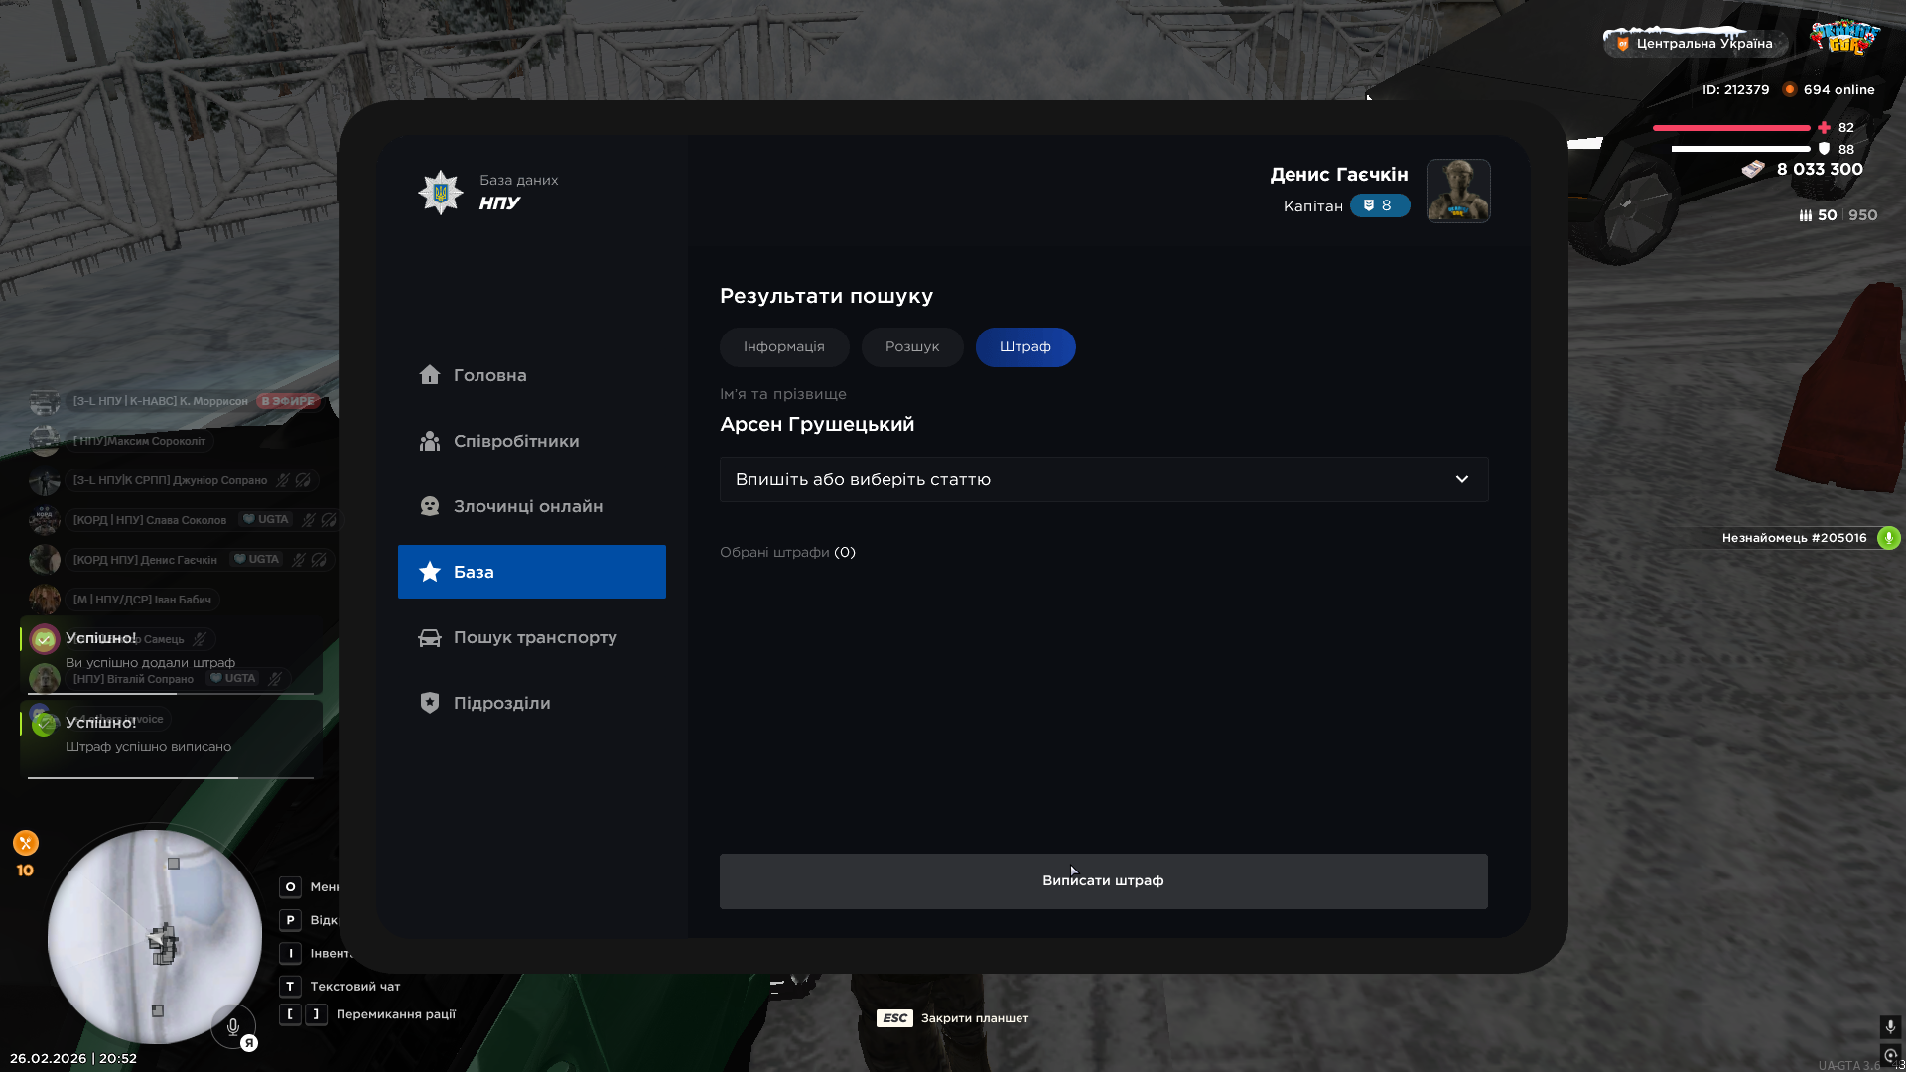Screen dimensions: 1906x1072
Task: Click the criminal face icon for Злочинці онлайн
Action: pos(429,506)
